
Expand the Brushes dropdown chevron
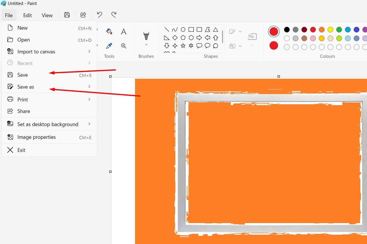coord(146,44)
